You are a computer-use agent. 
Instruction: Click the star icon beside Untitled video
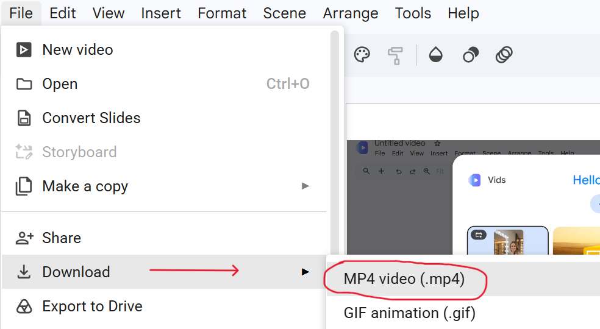click(x=437, y=143)
